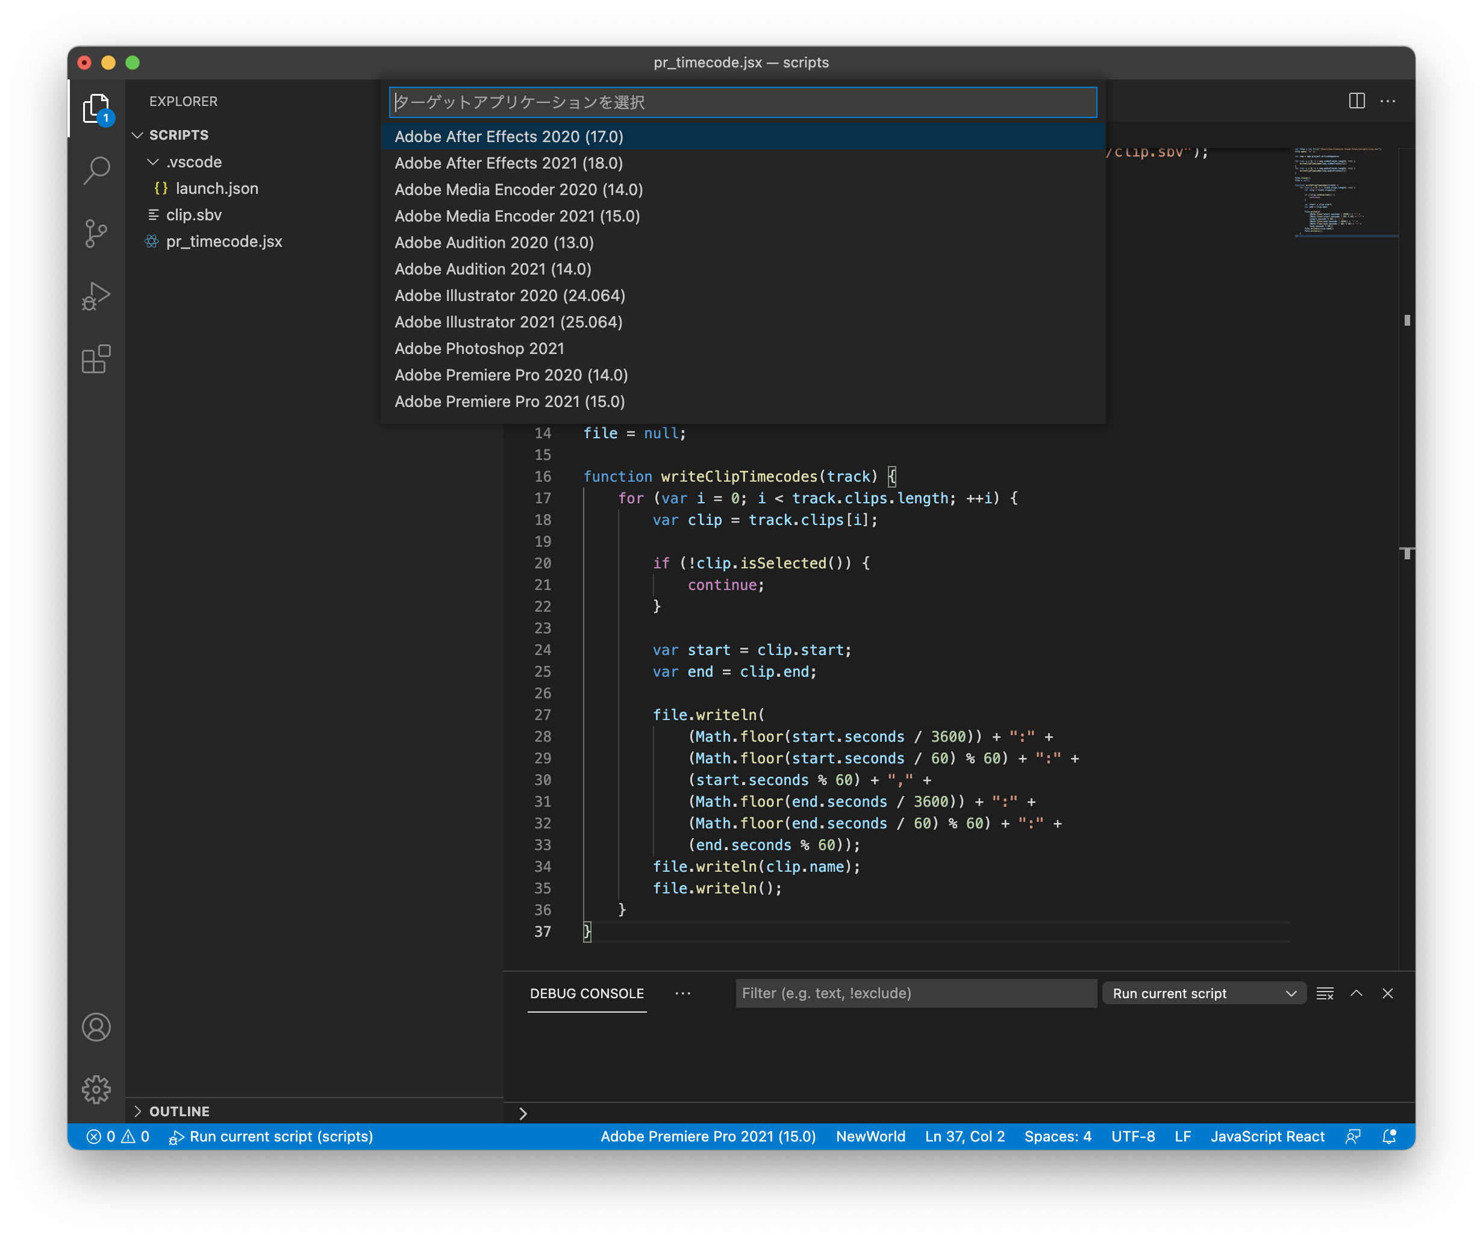
Task: Open the Extensions view
Action: point(96,359)
